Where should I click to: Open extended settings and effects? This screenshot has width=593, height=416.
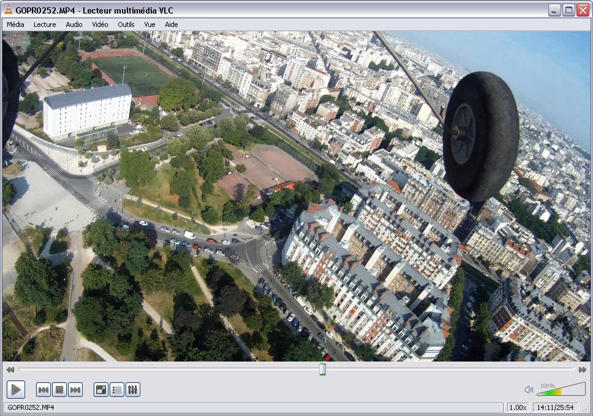(x=133, y=390)
